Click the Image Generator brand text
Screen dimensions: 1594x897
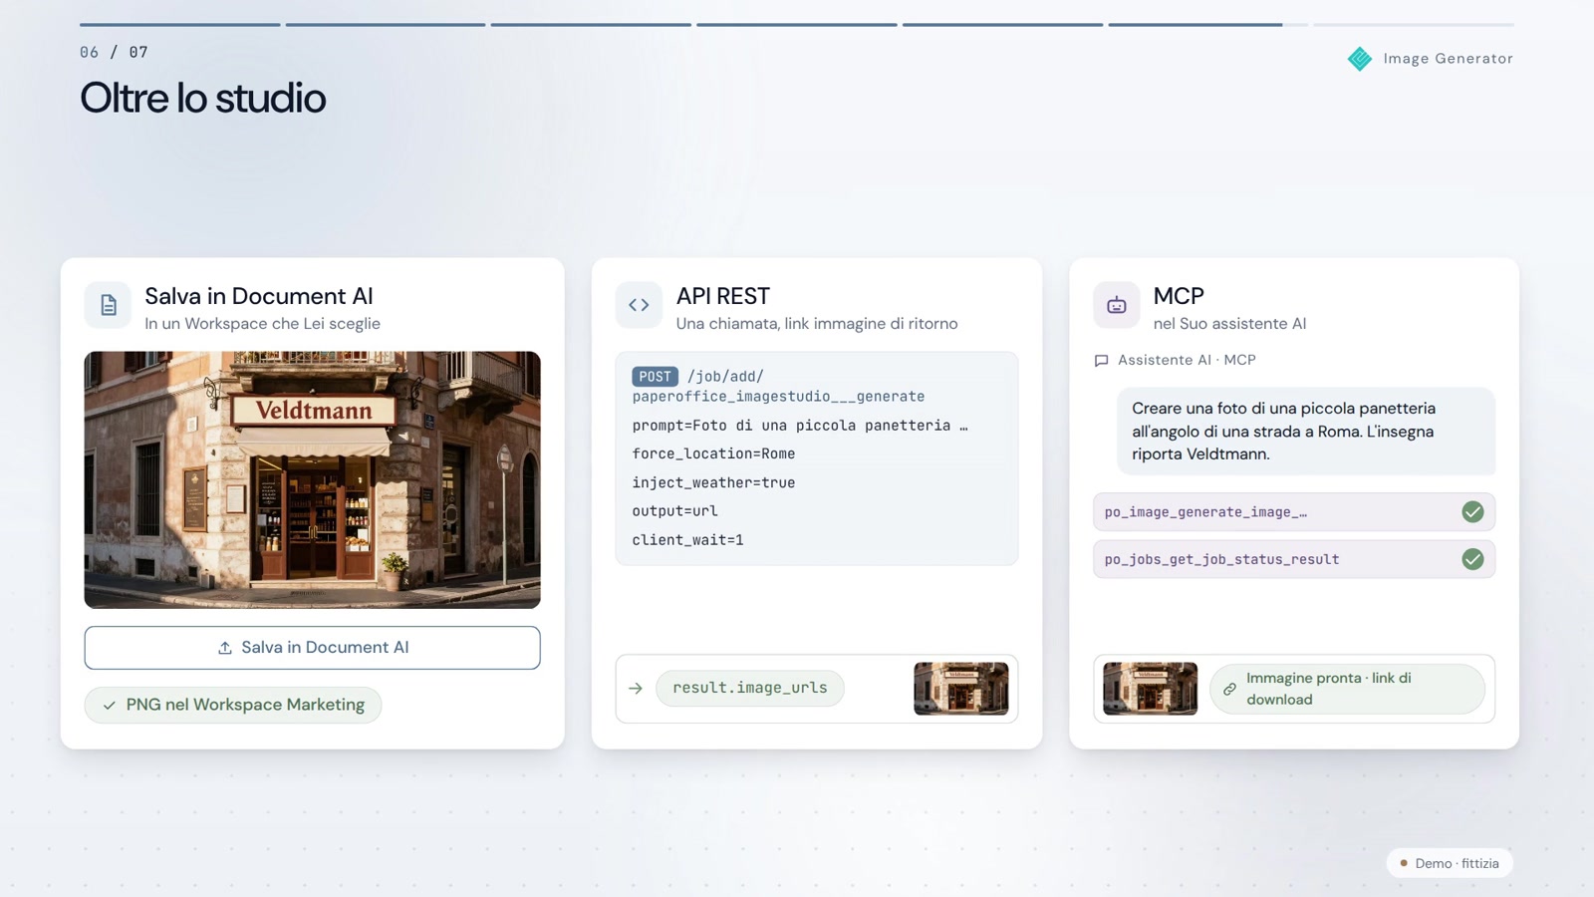[x=1448, y=59]
